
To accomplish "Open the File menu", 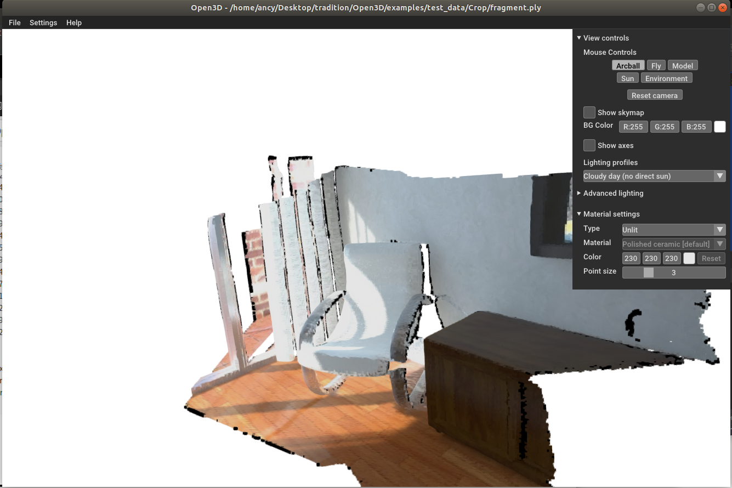I will pos(14,22).
